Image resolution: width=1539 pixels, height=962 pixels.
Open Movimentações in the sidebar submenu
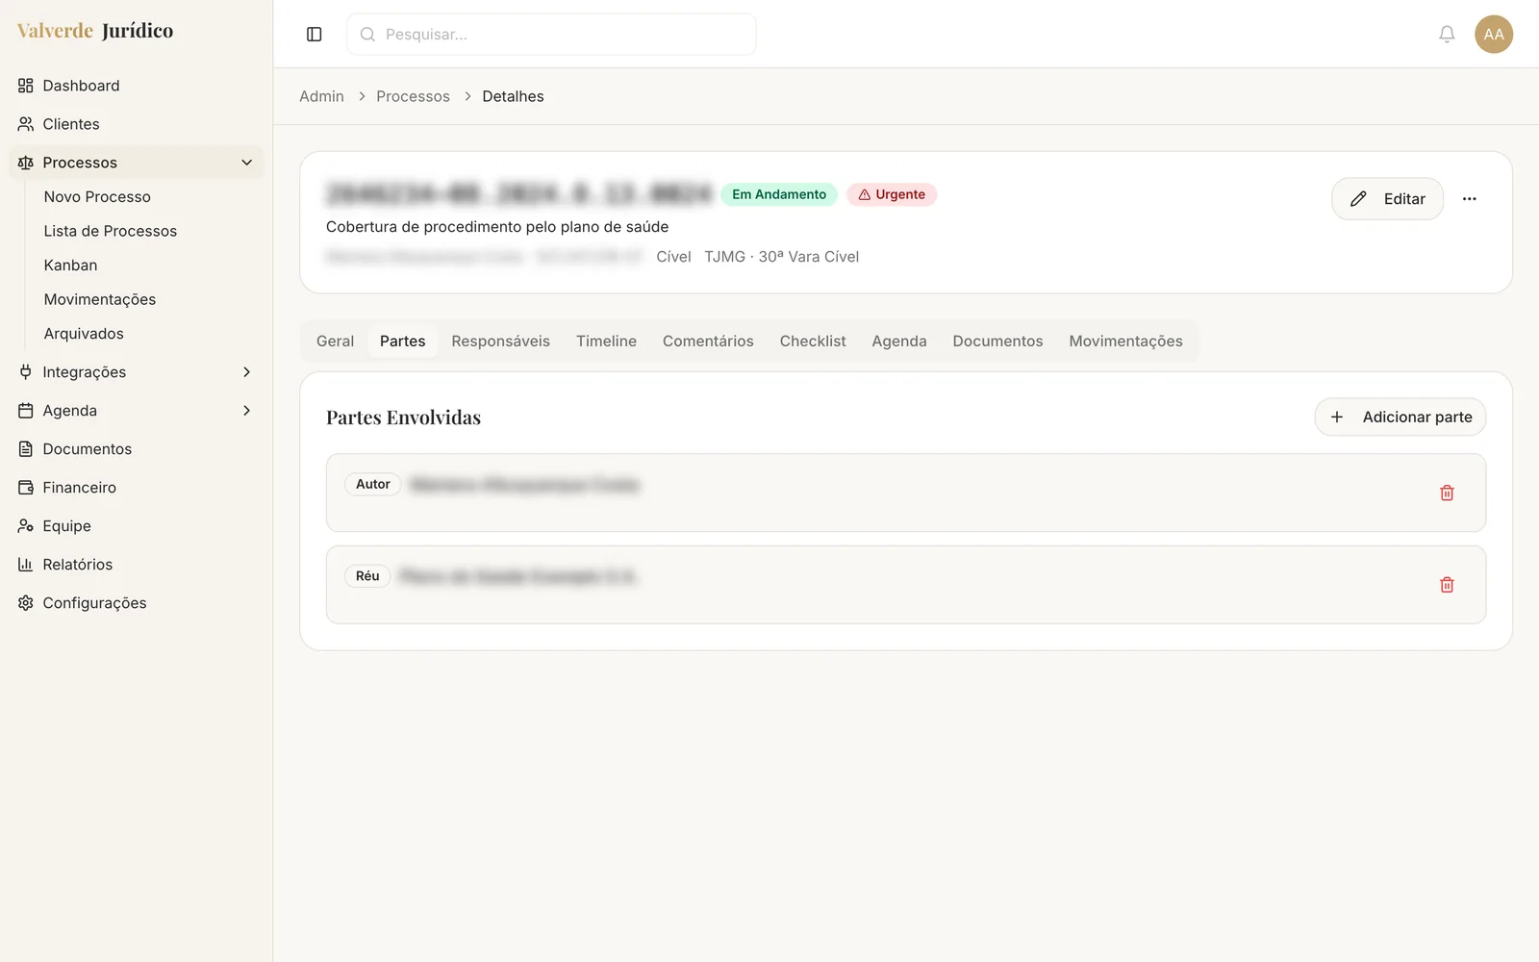[100, 299]
